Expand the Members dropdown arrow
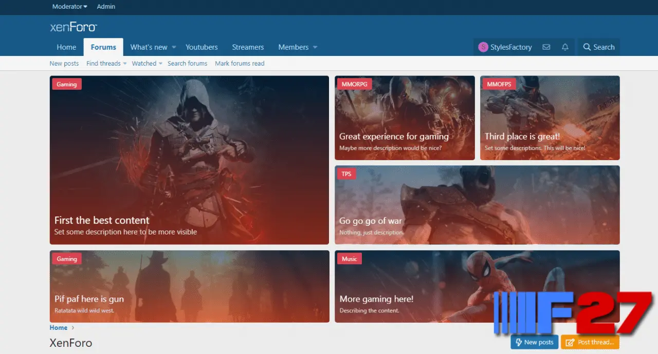The height and width of the screenshot is (354, 658). pos(315,47)
